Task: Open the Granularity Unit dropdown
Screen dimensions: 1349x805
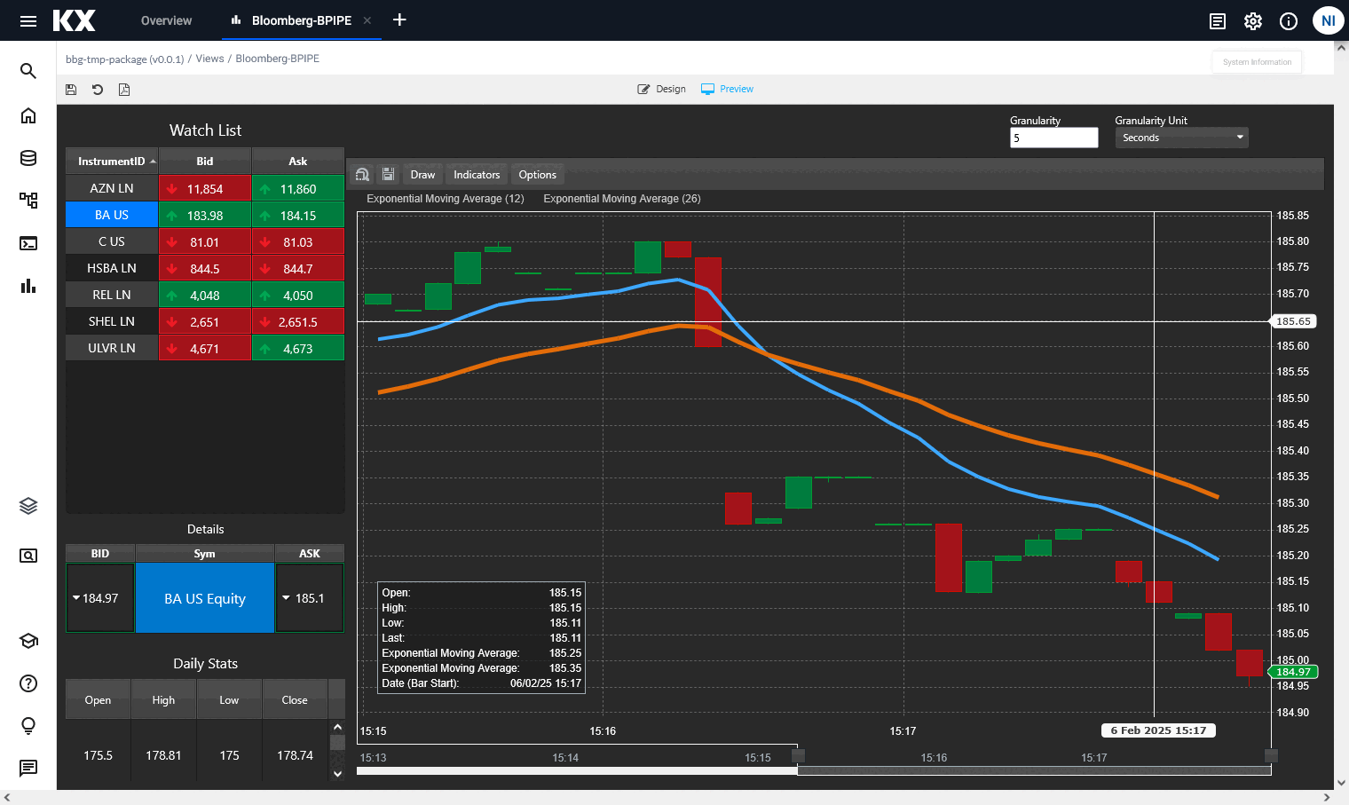Action: [x=1181, y=137]
